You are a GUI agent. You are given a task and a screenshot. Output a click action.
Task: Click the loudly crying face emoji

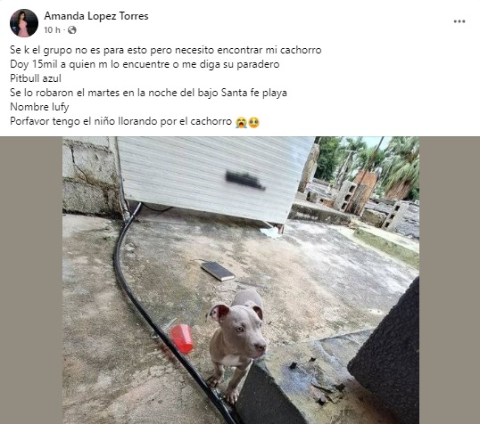click(241, 122)
